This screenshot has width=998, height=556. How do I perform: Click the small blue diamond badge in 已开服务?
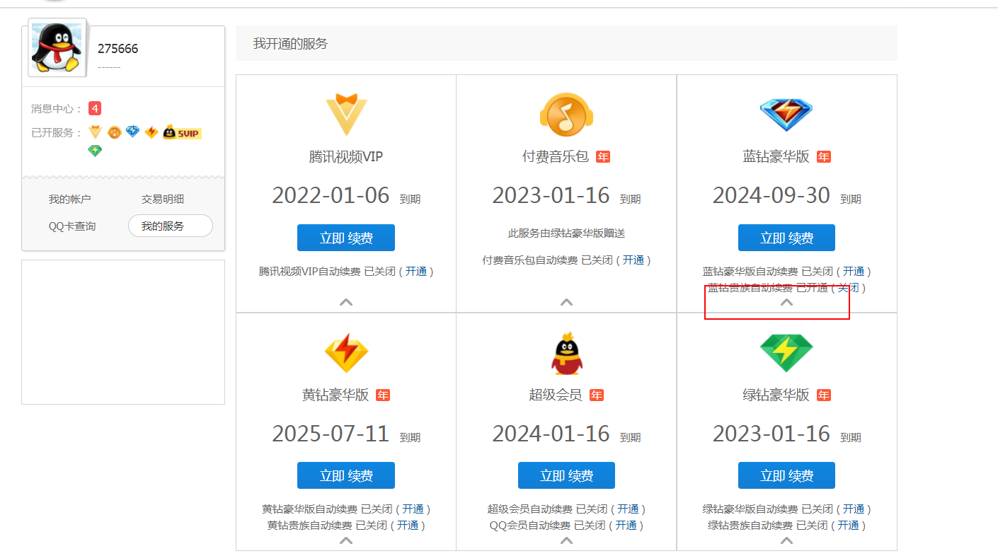pyautogui.click(x=132, y=132)
